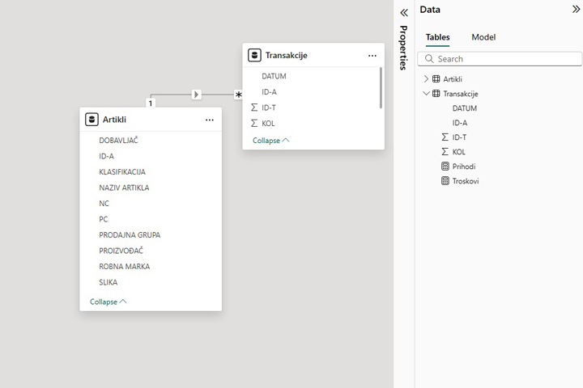Collapse the Transakcije table in Data pane
Viewport: 583px width, 388px height.
[427, 94]
